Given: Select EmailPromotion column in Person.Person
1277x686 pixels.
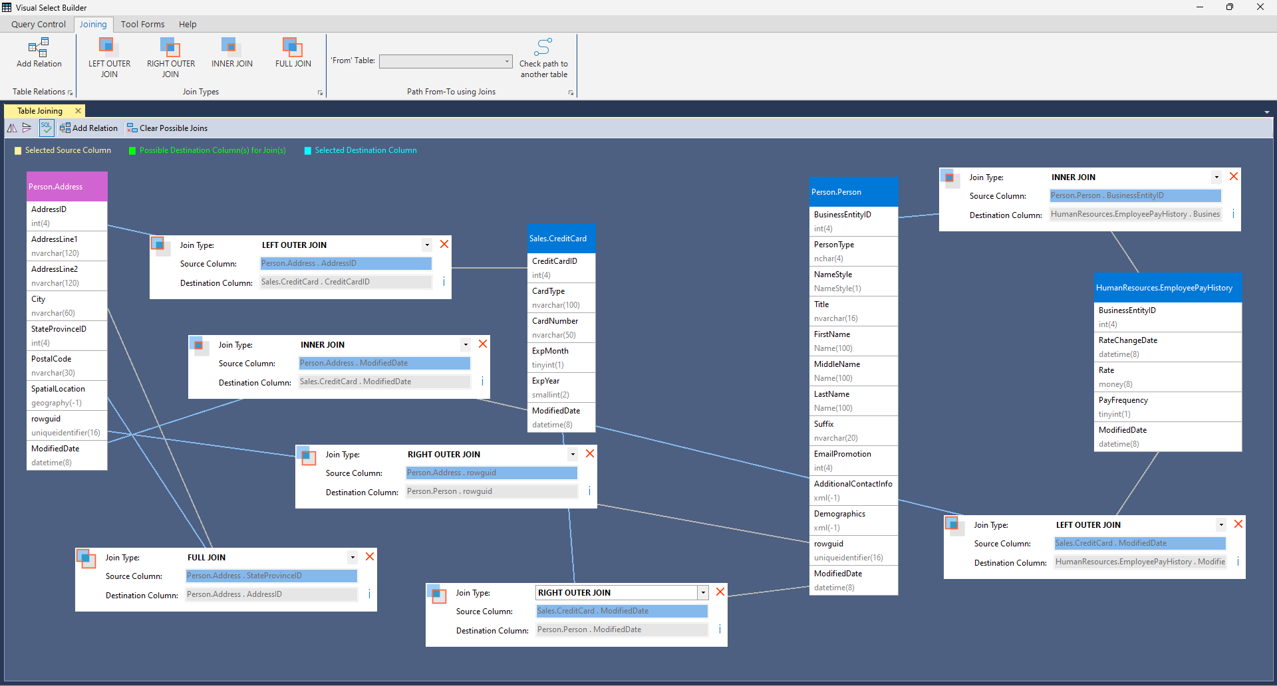Looking at the screenshot, I should click(x=854, y=461).
